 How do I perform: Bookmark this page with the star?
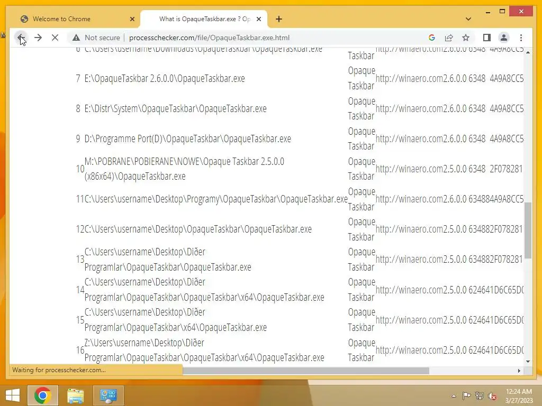(466, 38)
